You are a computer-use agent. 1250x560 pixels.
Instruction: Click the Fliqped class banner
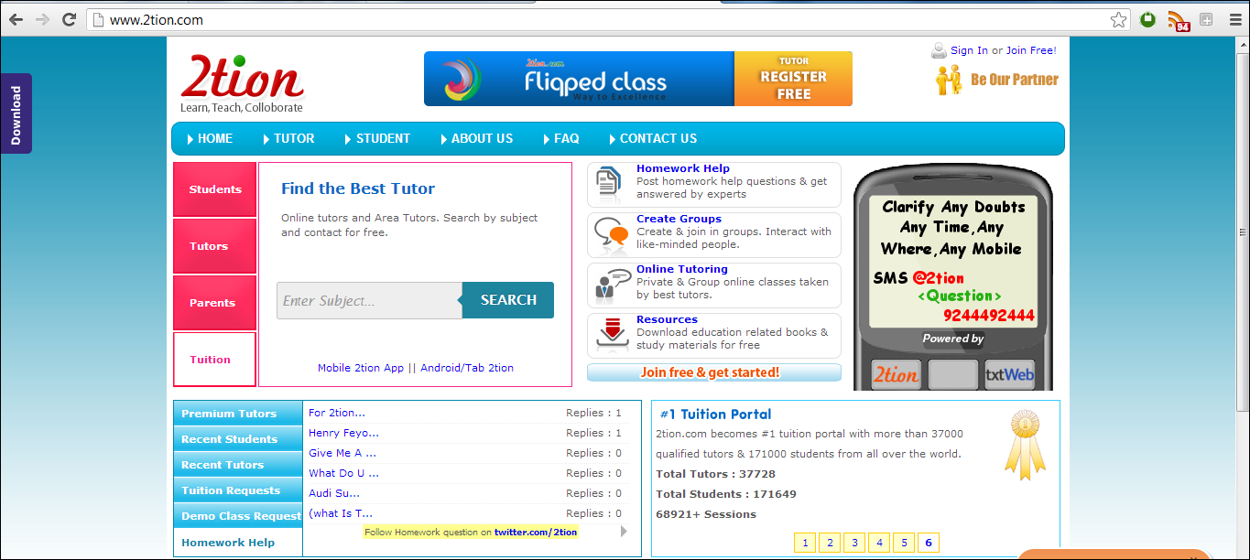tap(579, 79)
